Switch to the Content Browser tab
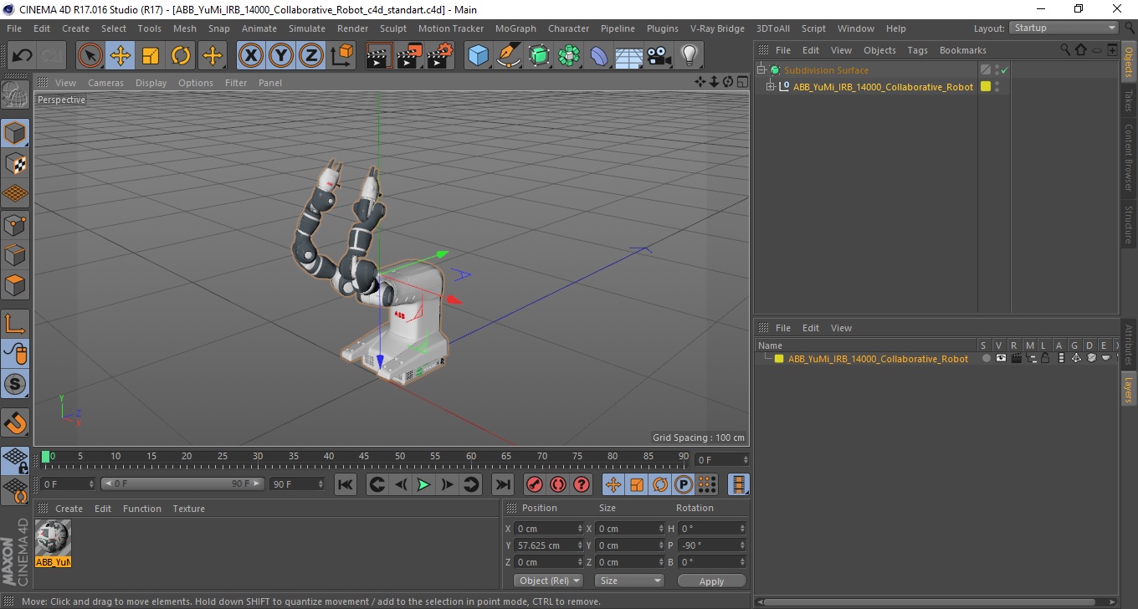1138x609 pixels. [x=1128, y=157]
